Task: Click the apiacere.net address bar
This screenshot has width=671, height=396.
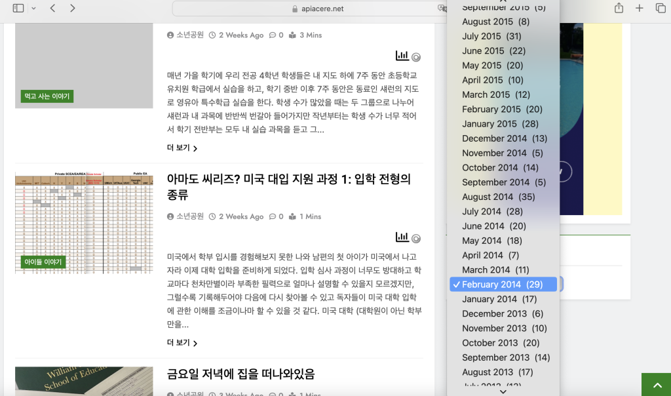Action: pyautogui.click(x=308, y=9)
